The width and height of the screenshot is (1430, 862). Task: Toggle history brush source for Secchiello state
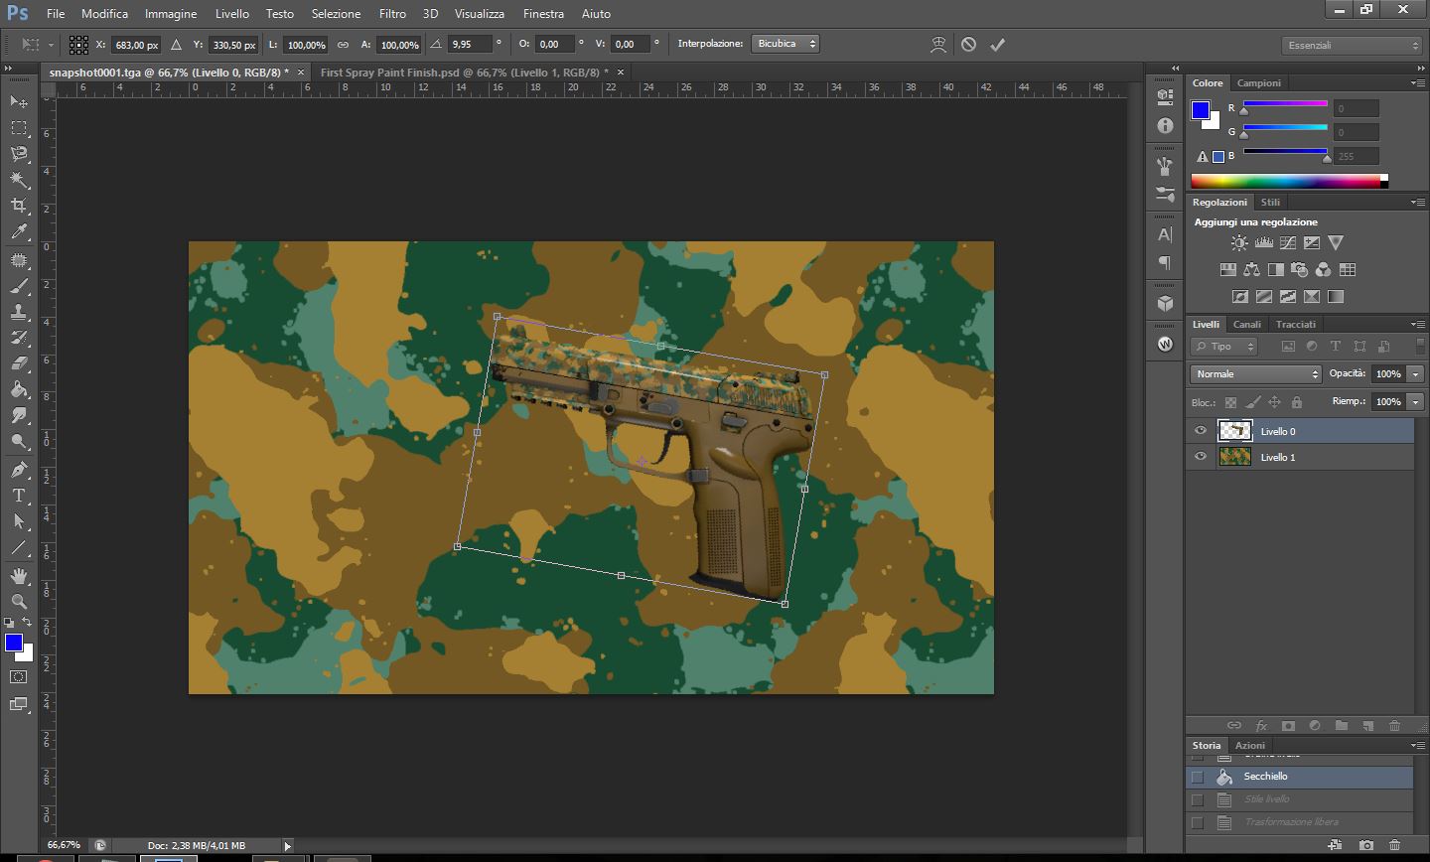pyautogui.click(x=1198, y=777)
